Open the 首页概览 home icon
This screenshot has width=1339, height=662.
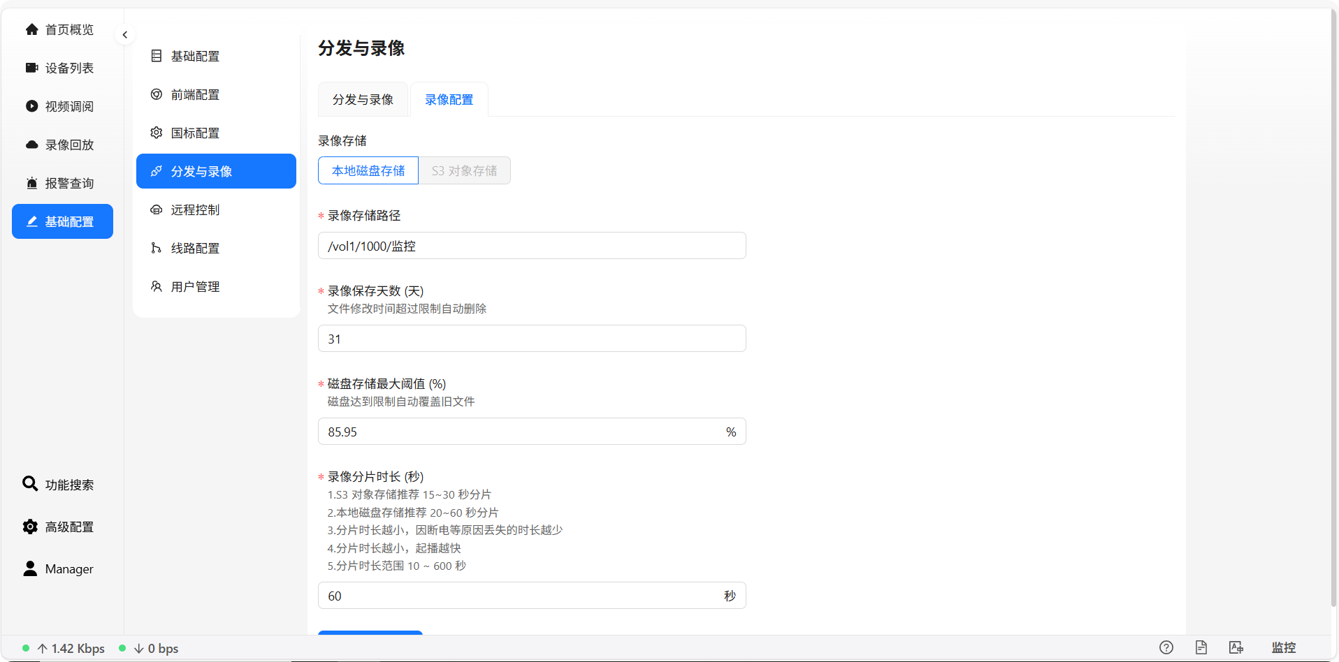31,29
